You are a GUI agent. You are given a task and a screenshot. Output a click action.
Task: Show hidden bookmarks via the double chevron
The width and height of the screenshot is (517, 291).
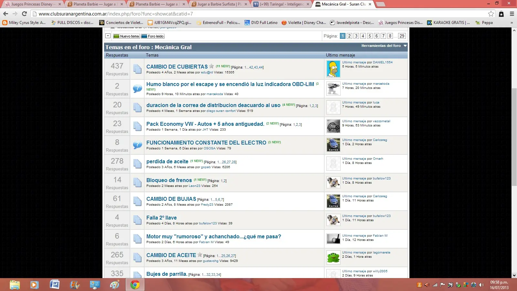click(512, 23)
